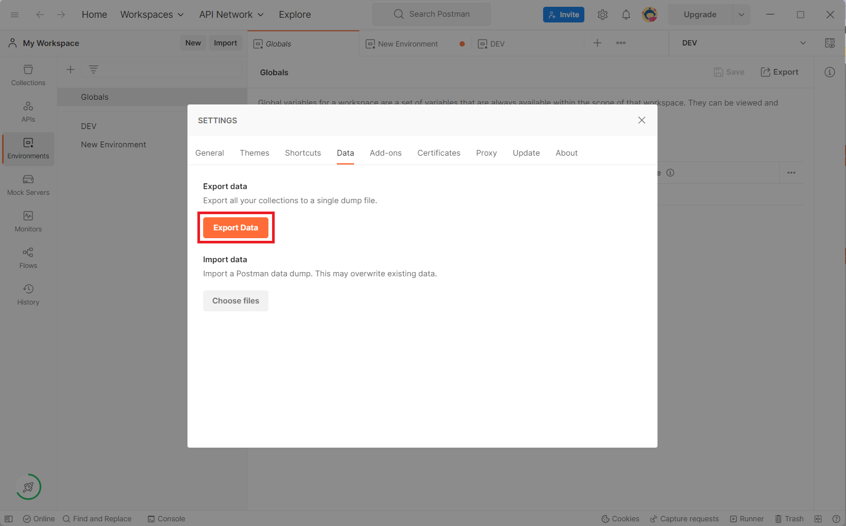
Task: Click the hamburger menu icon
Action: tap(15, 15)
